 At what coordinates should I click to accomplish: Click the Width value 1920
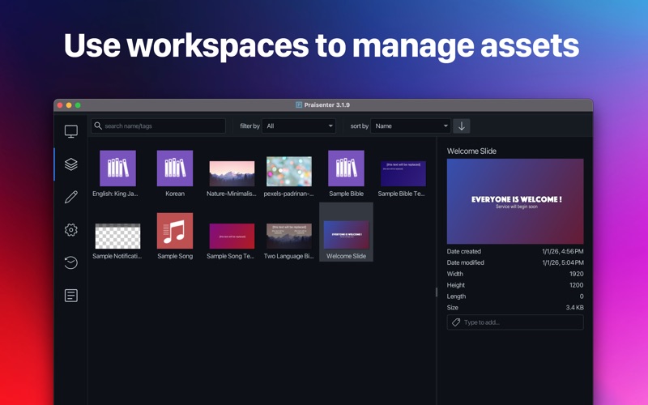576,274
